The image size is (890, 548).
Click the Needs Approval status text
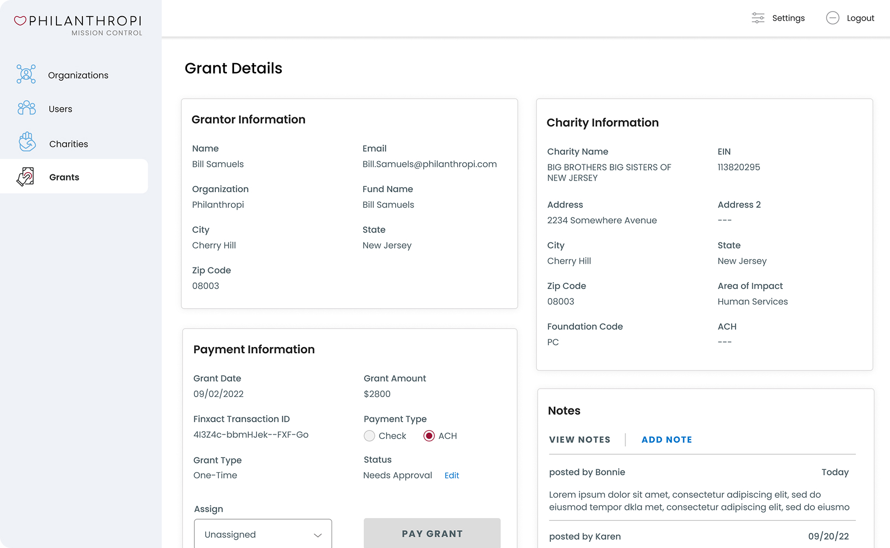397,475
